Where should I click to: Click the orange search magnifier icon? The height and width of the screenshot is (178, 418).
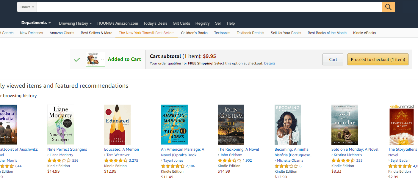pos(388,7)
